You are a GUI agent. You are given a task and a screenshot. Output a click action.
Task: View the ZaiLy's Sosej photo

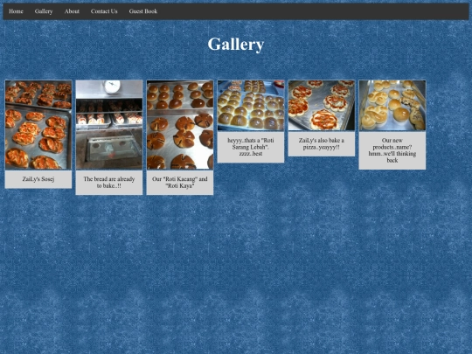click(38, 125)
